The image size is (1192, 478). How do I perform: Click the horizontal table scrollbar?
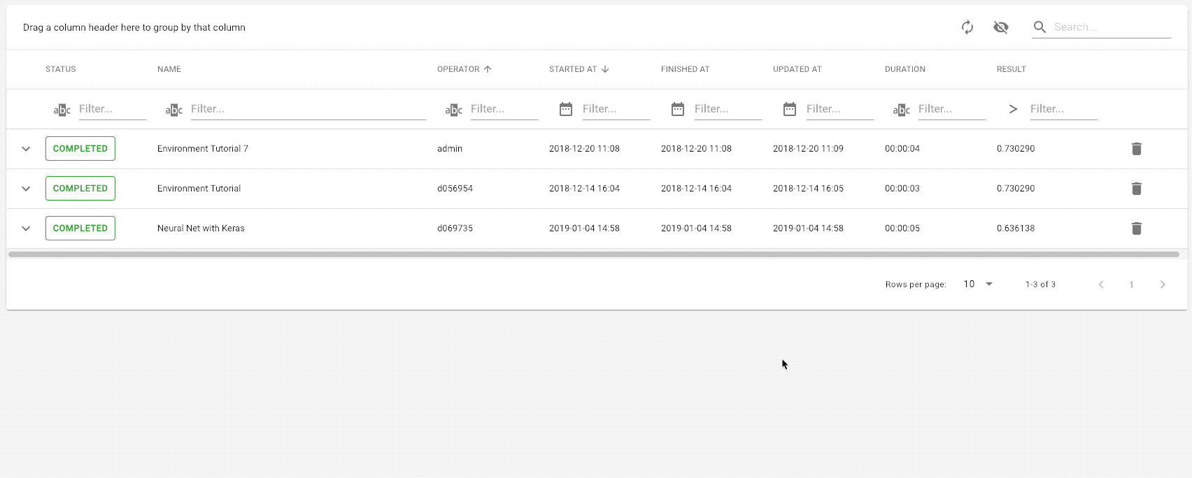tap(593, 255)
